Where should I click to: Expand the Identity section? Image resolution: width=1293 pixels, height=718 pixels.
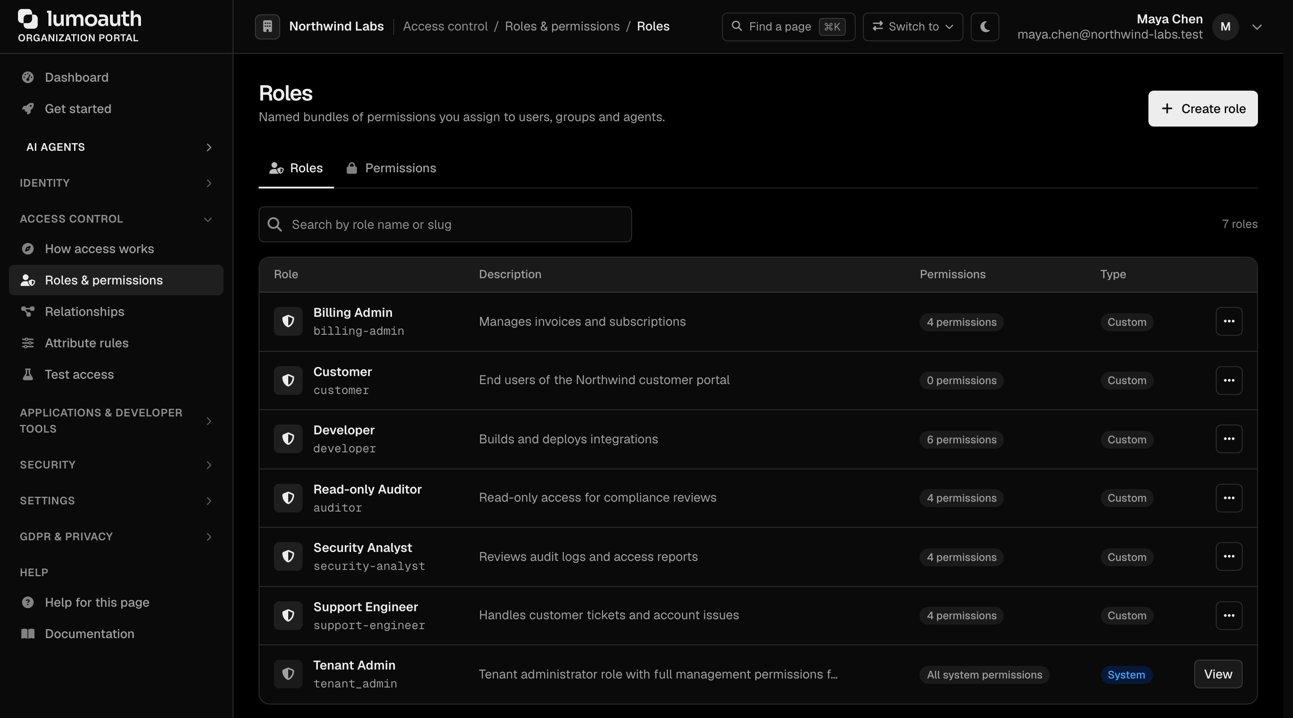point(116,183)
